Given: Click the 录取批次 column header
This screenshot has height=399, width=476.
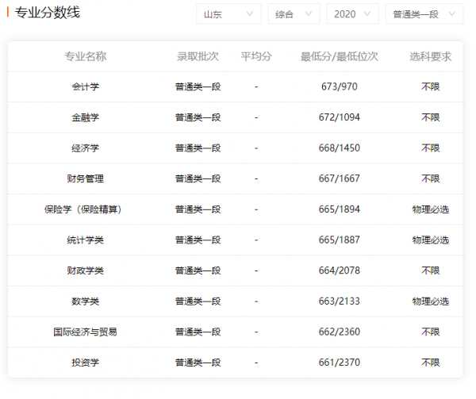Looking at the screenshot, I should tap(198, 56).
